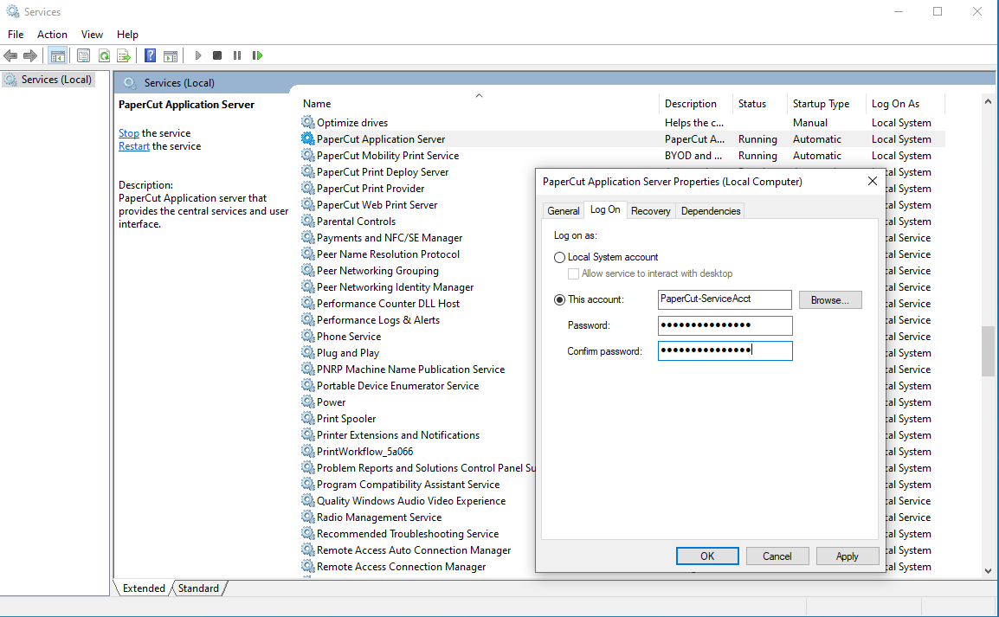Switch to the Recovery tab
This screenshot has width=999, height=617.
[650, 211]
